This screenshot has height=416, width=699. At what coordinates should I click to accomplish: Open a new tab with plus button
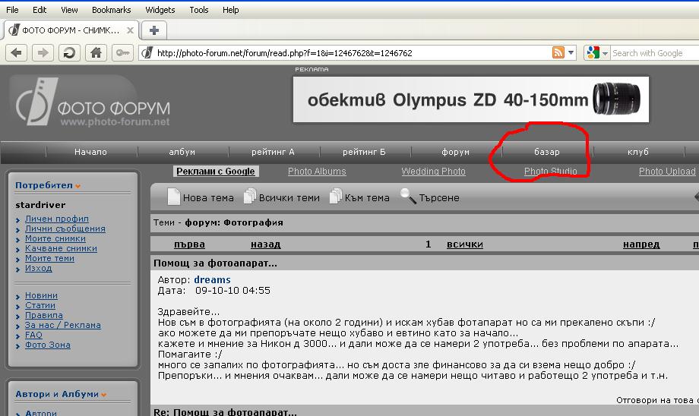154,30
